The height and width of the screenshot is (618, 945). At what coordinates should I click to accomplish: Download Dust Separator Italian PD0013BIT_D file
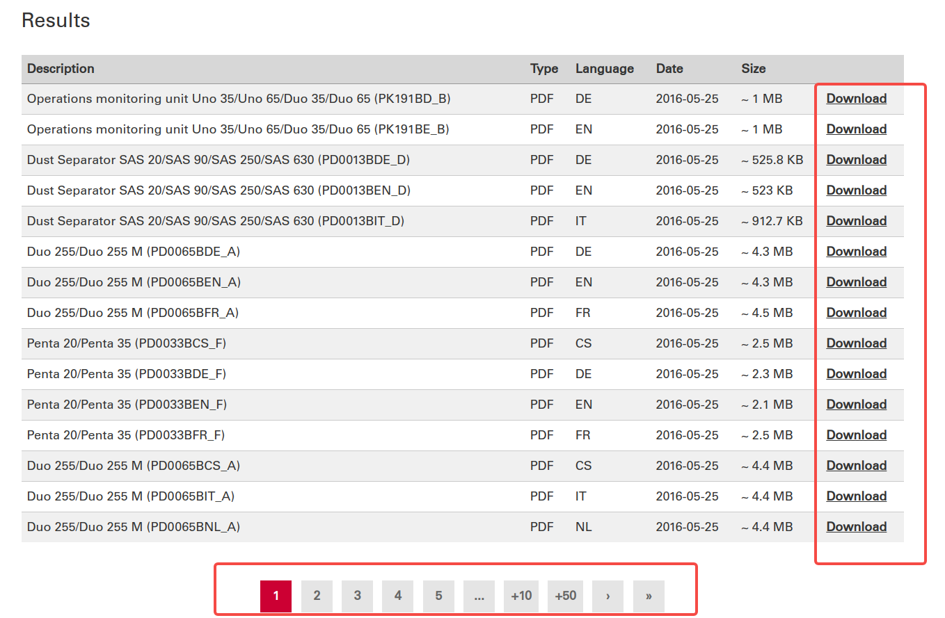pos(856,221)
